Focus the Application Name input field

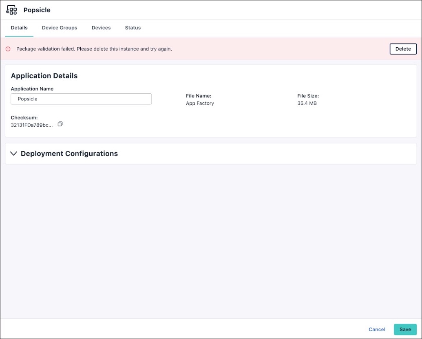pos(81,99)
